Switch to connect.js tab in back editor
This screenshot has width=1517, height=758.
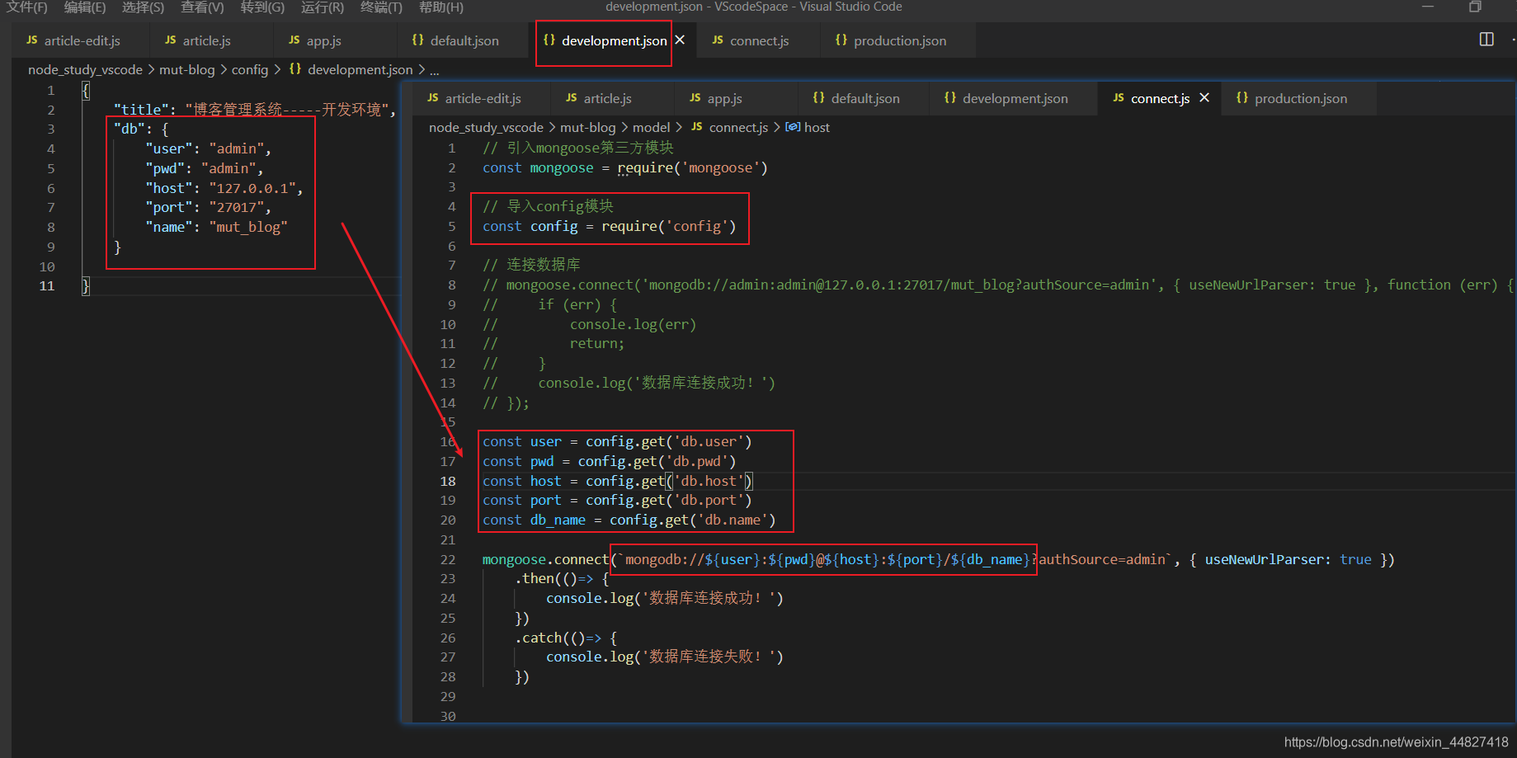(759, 40)
